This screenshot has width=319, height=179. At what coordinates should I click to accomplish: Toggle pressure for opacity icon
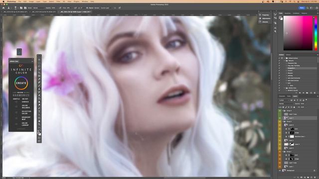(60, 8)
